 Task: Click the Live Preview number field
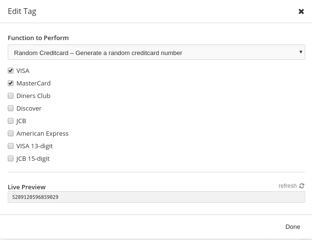[x=156, y=197]
